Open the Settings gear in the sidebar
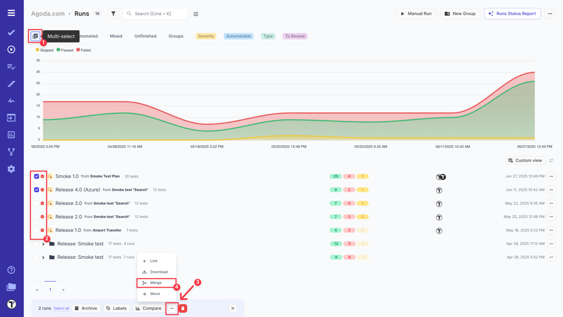 coord(11,169)
